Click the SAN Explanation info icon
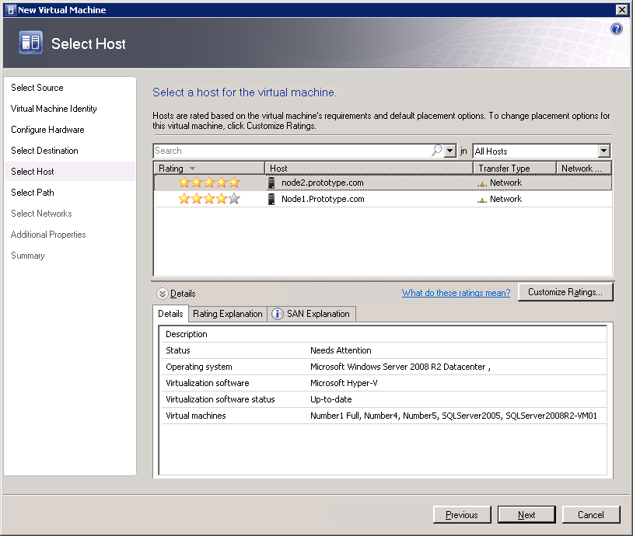This screenshot has height=536, width=633. coord(278,314)
